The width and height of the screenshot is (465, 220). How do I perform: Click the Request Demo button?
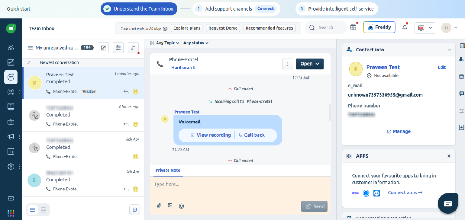223,28
